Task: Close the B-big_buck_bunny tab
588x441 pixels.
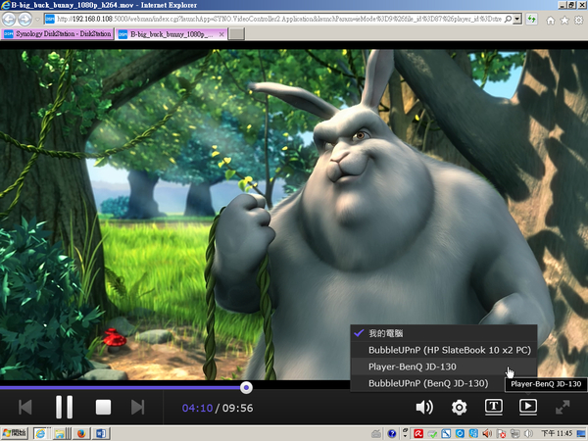Action: tap(221, 34)
